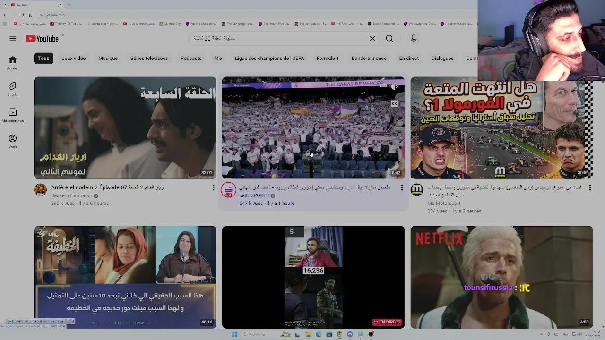Open options for Arrière el godem video
The height and width of the screenshot is (340, 605).
[213, 188]
